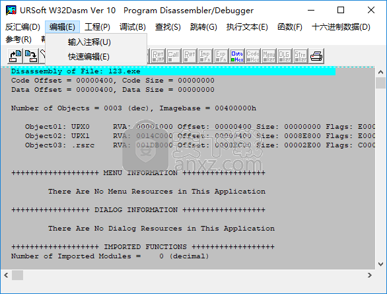Click the Code Hex toolbar button
The height and width of the screenshot is (294, 387).
253,56
